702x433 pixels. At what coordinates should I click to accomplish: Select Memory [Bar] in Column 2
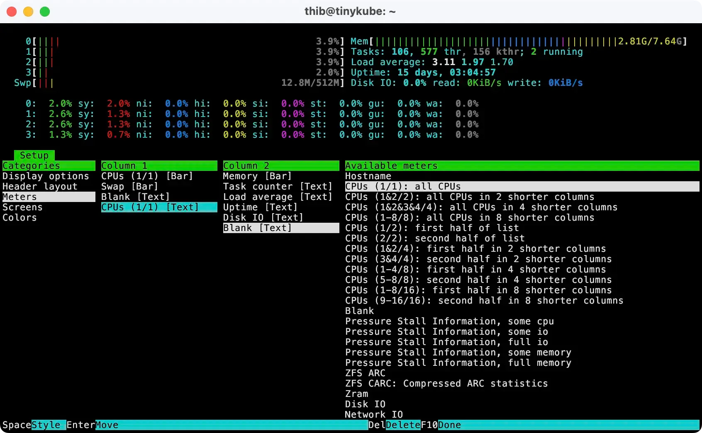click(257, 176)
